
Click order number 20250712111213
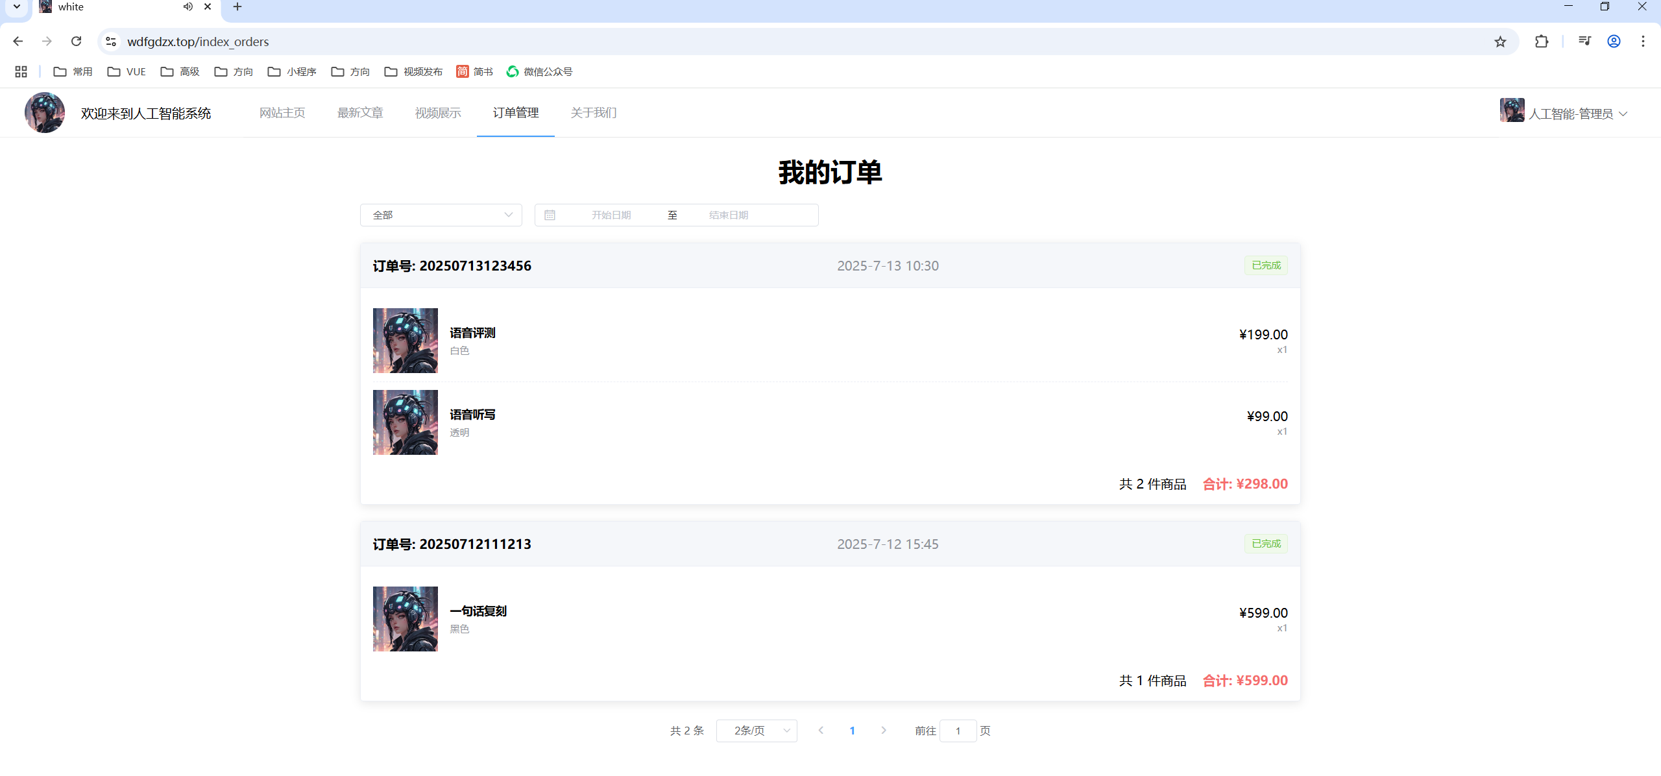pyautogui.click(x=452, y=544)
